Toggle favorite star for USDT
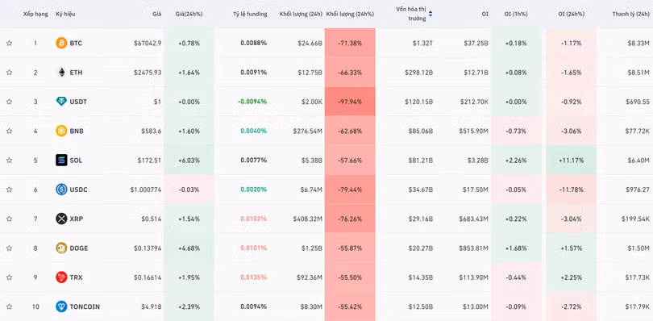Screen dimensions: 653x321 [x=9, y=102]
